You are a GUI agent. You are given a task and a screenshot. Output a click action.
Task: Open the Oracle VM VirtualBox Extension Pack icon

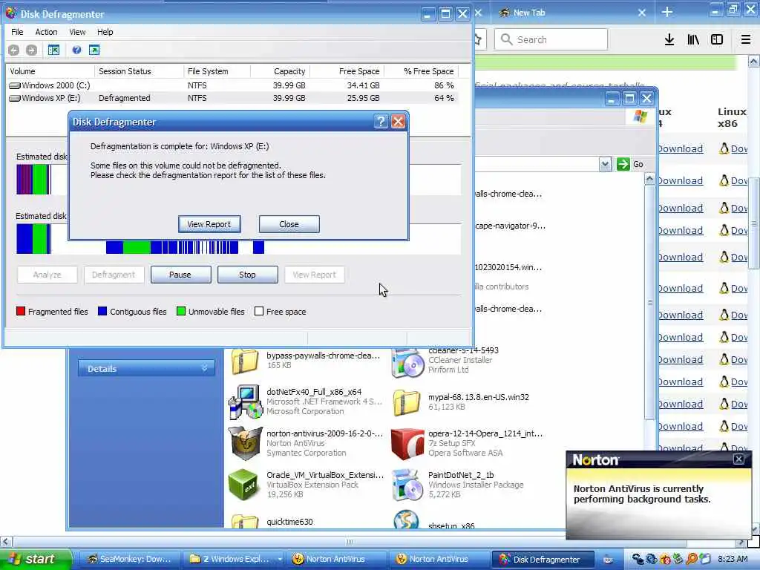point(243,485)
